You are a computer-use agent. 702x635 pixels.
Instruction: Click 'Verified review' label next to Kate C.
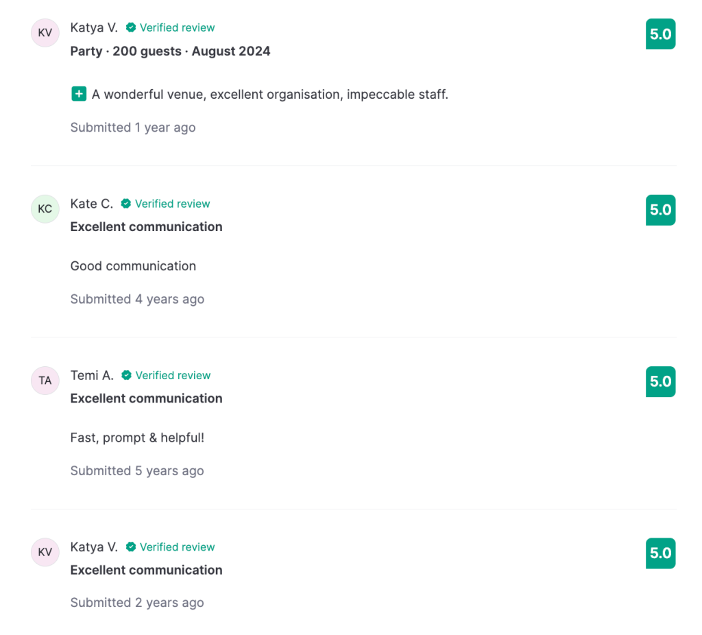pos(173,204)
